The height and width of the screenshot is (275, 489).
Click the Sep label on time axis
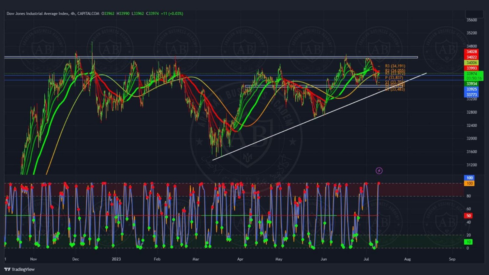coord(452,259)
